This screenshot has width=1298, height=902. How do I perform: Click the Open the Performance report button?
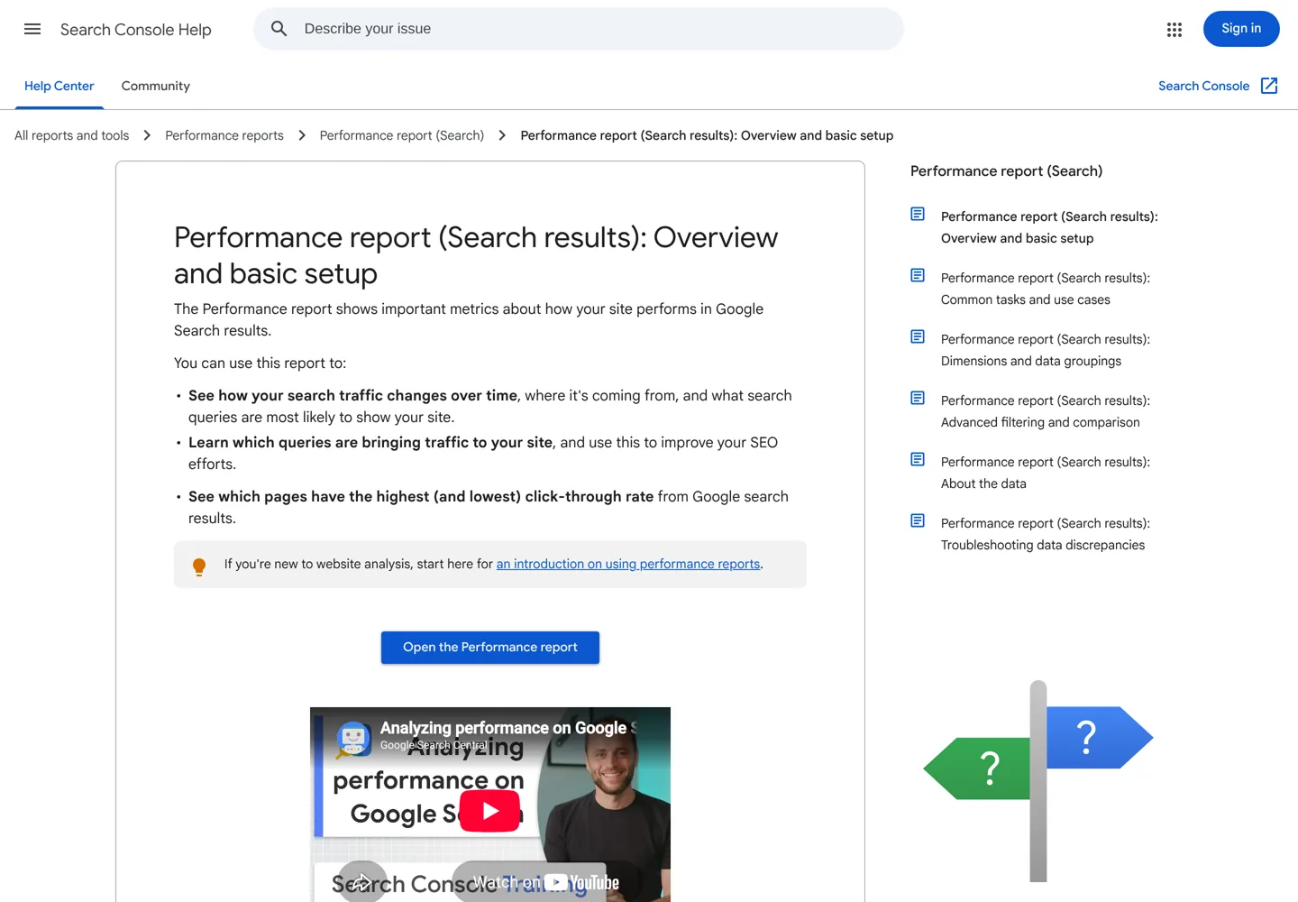490,648
